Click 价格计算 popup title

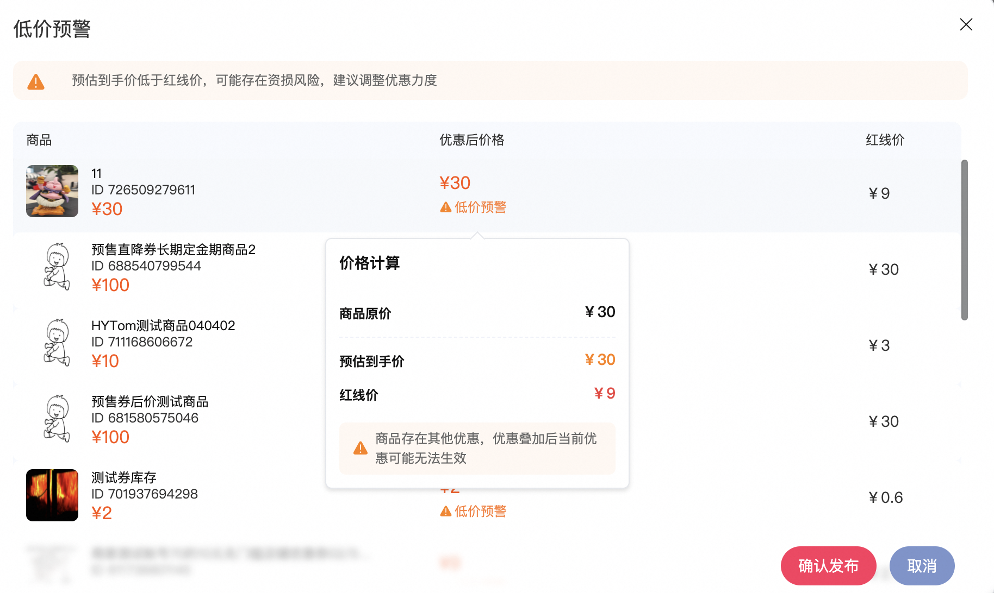[370, 263]
